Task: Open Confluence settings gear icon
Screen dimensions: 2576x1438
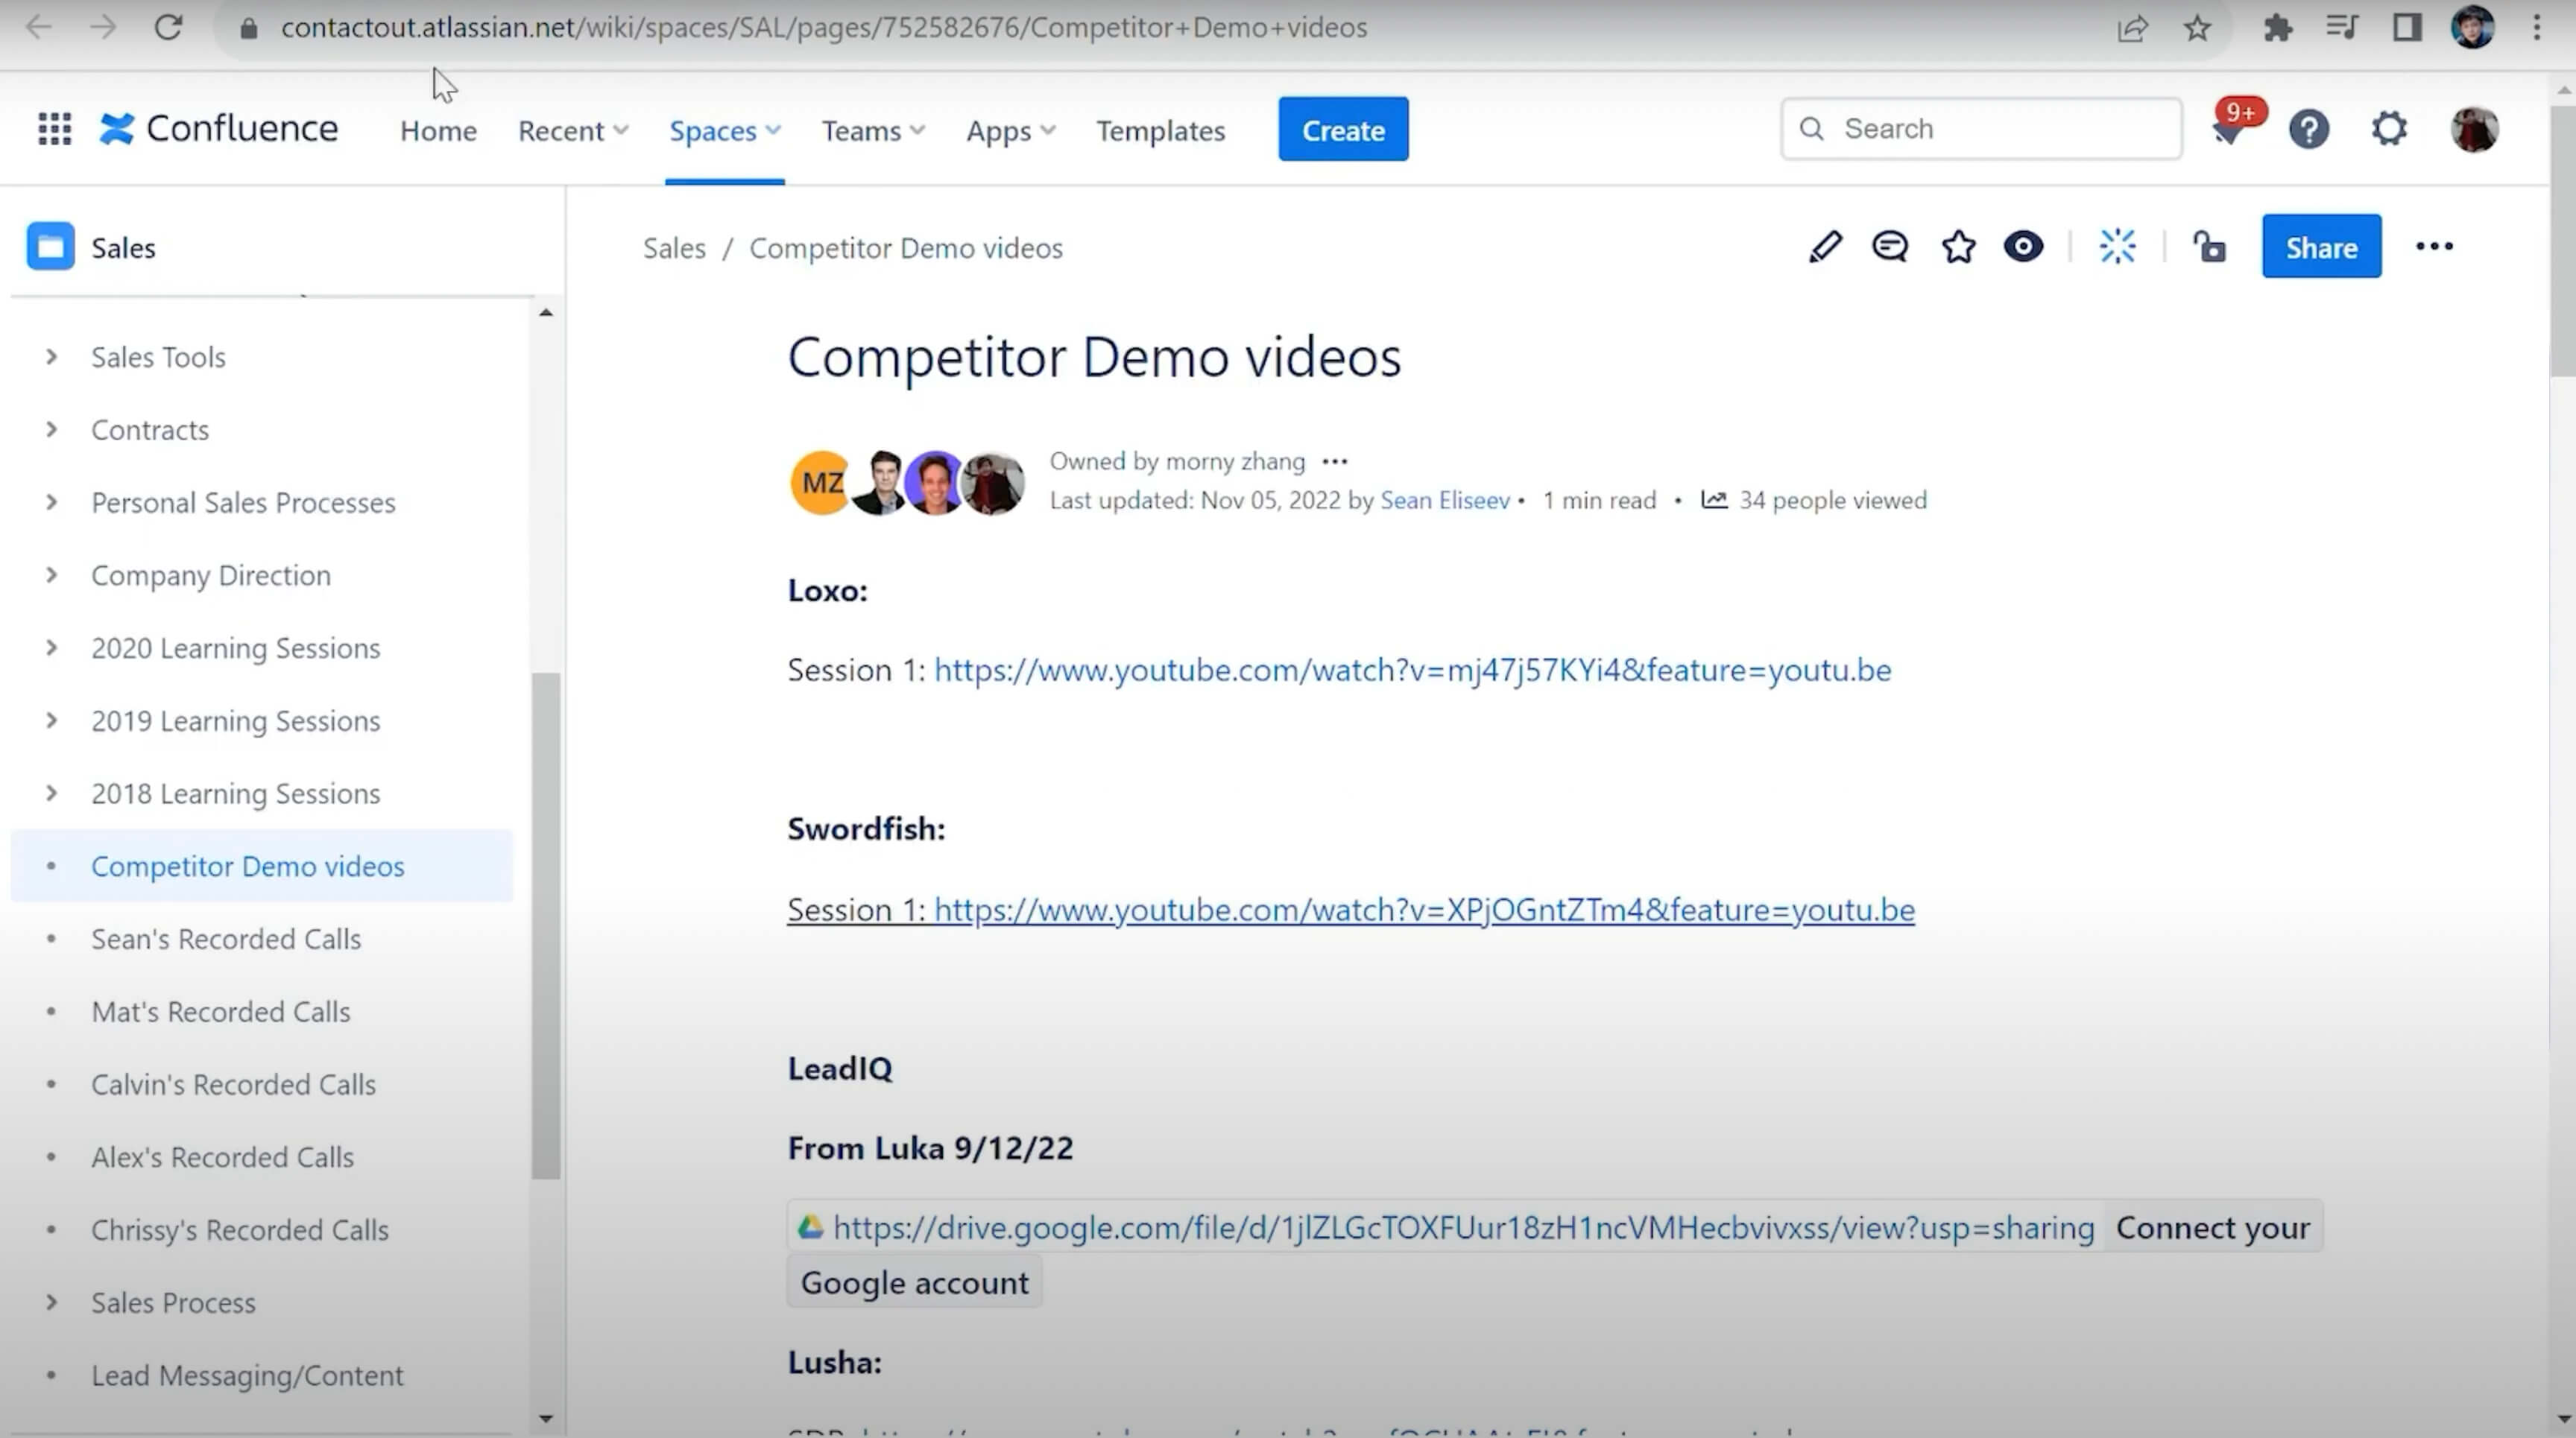Action: tap(2389, 130)
